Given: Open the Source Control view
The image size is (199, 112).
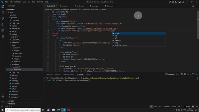Looking at the screenshot, I should (3, 19).
